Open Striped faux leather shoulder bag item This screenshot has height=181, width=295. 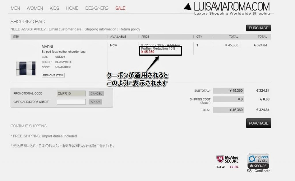[64, 52]
